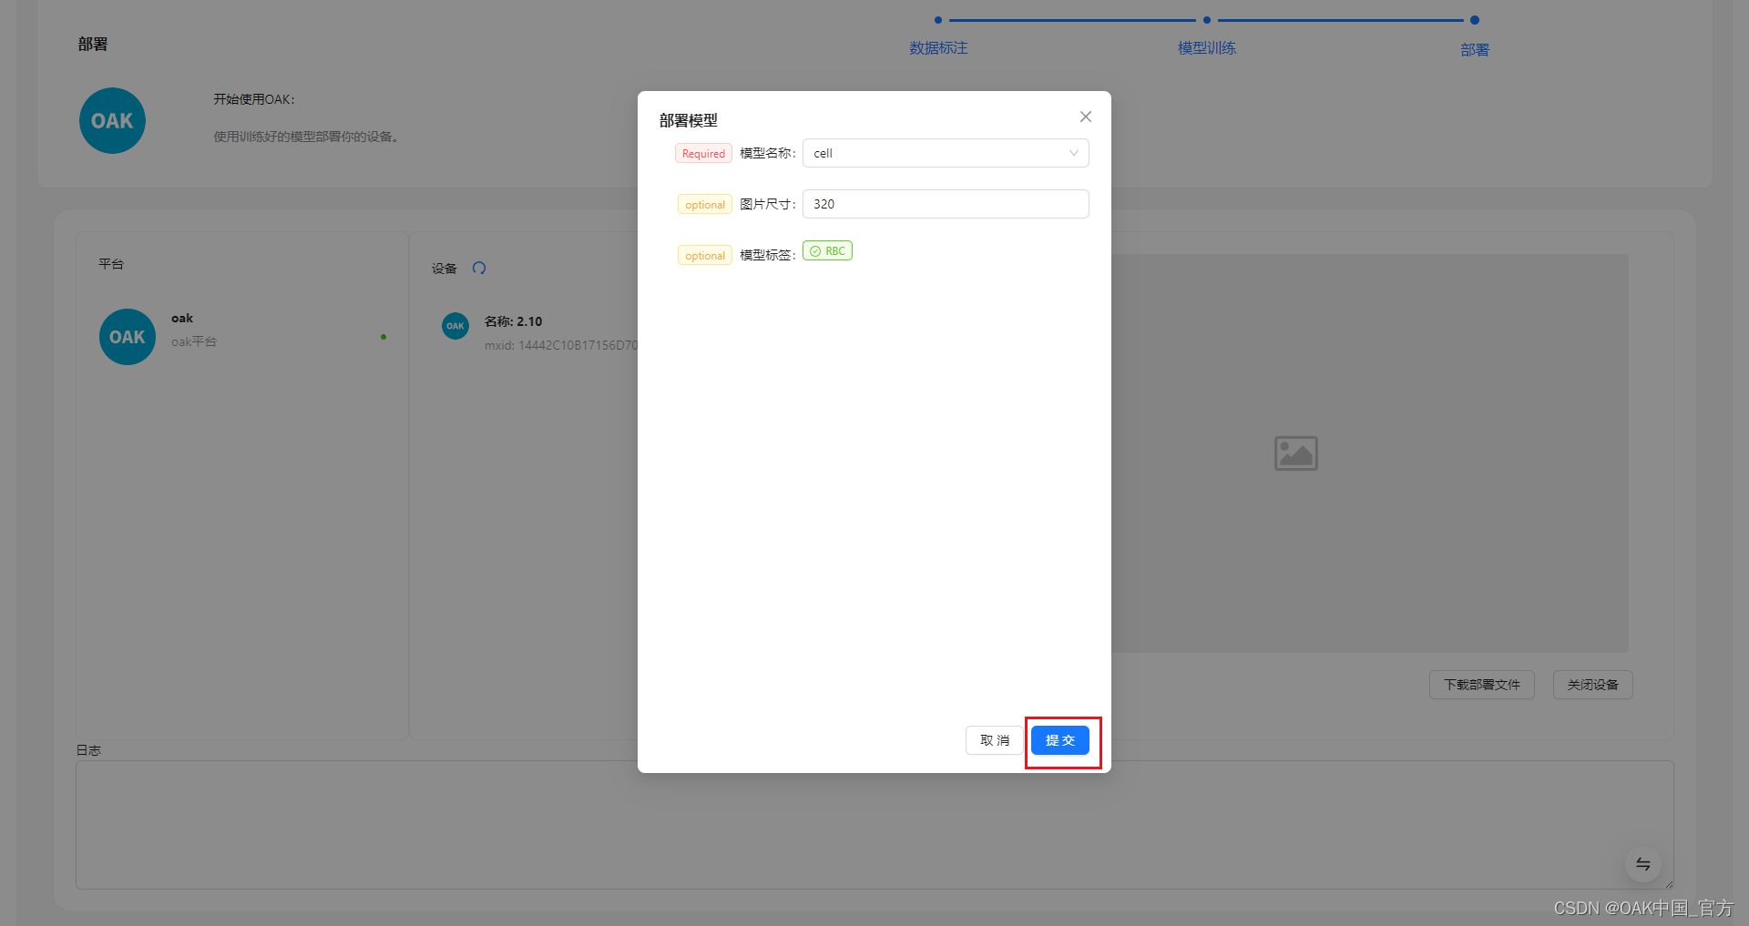
Task: Go to the 部署 step
Action: [1475, 50]
